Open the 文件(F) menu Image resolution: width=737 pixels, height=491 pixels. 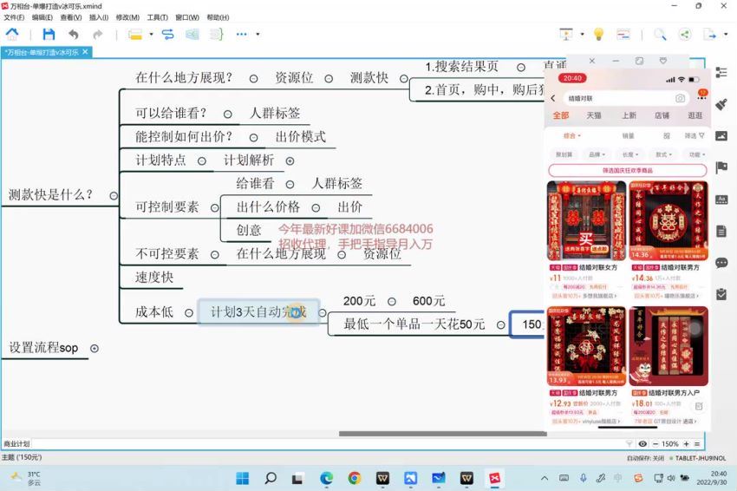[x=14, y=17]
